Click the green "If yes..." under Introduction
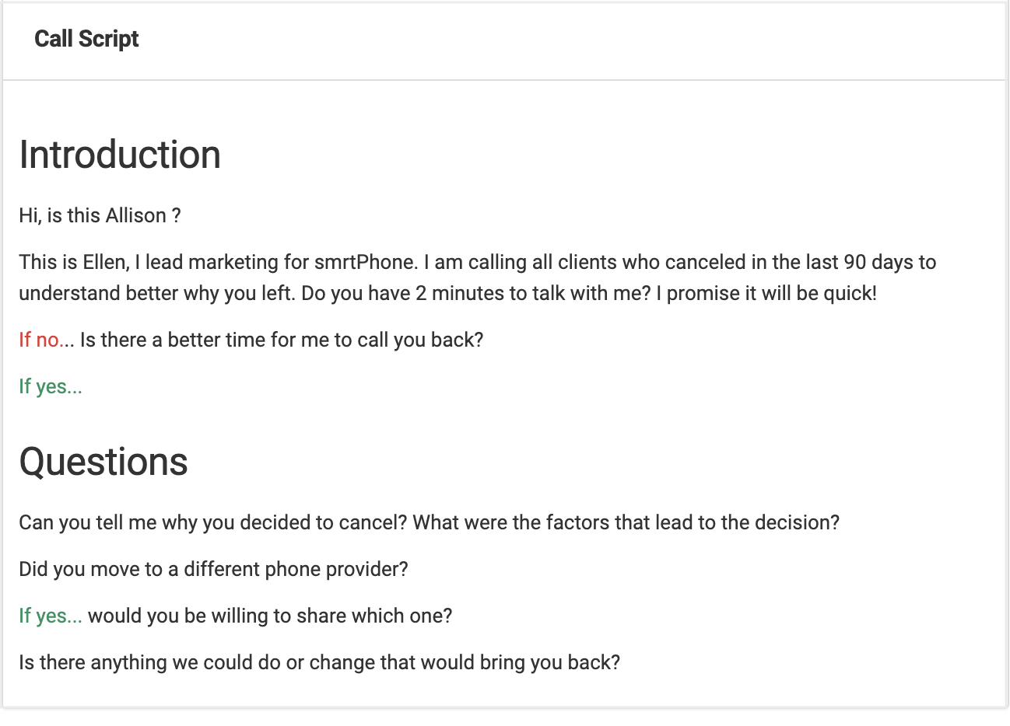The height and width of the screenshot is (726, 1010). 51,386
